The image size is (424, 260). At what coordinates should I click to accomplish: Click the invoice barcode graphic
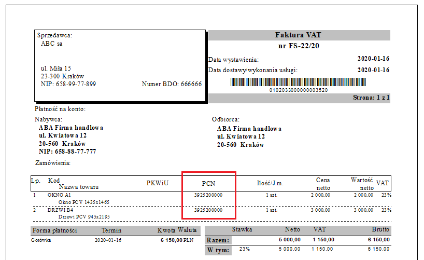tap(298, 82)
